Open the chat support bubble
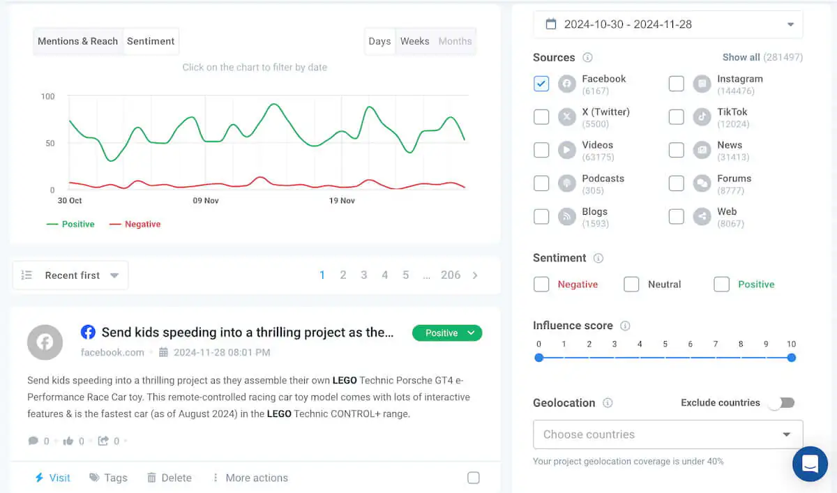Viewport: 837px width, 493px height. 810,464
